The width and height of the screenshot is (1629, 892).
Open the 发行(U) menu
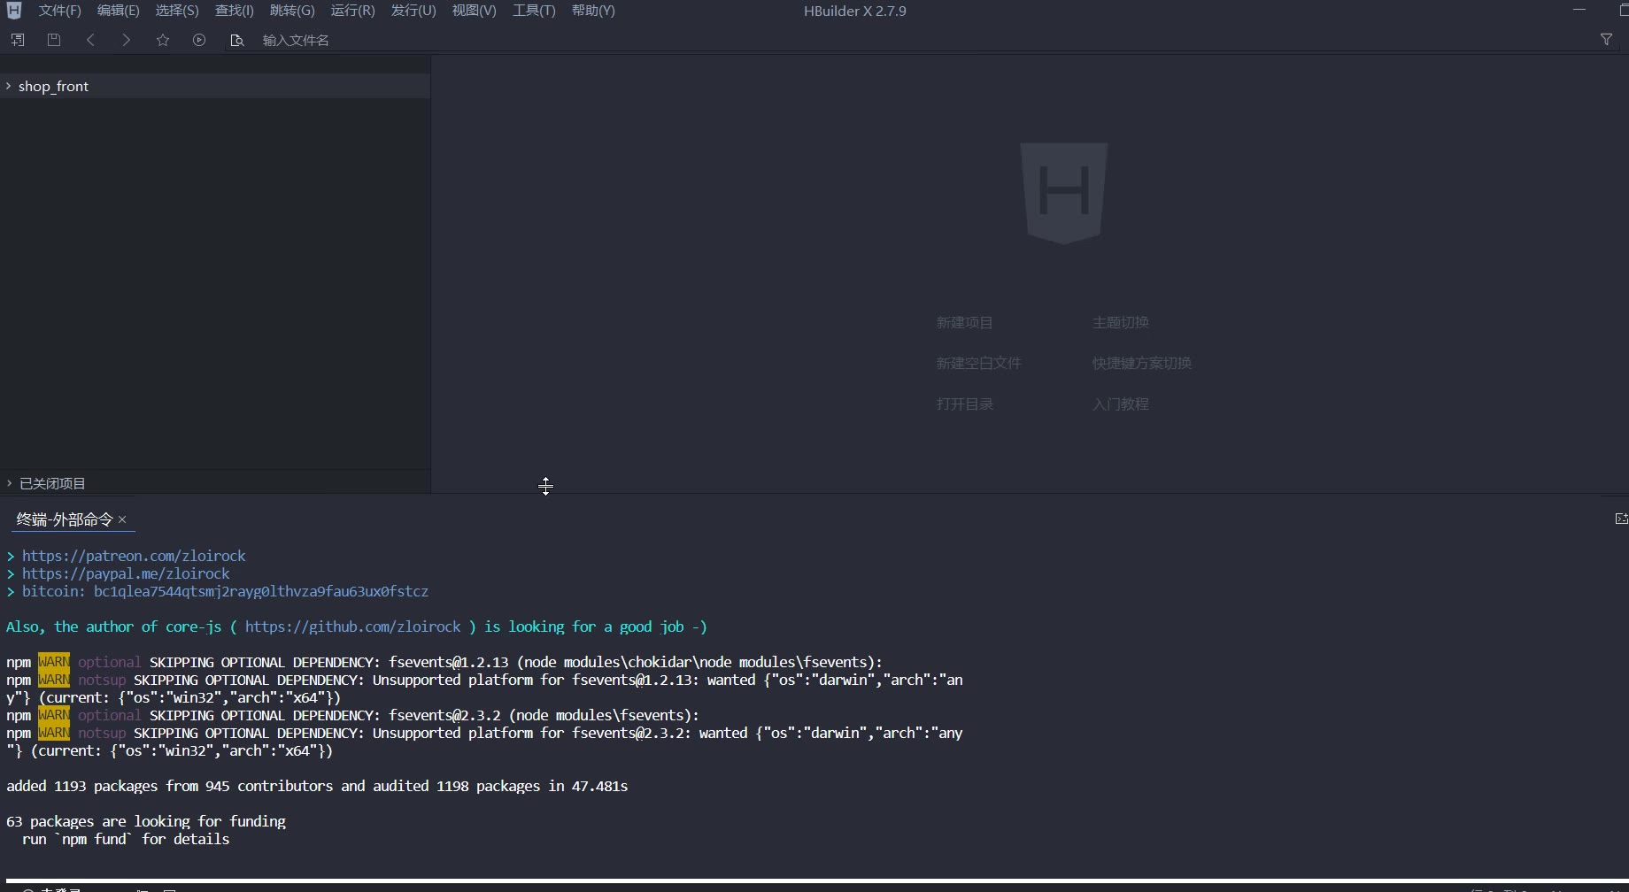(x=413, y=11)
